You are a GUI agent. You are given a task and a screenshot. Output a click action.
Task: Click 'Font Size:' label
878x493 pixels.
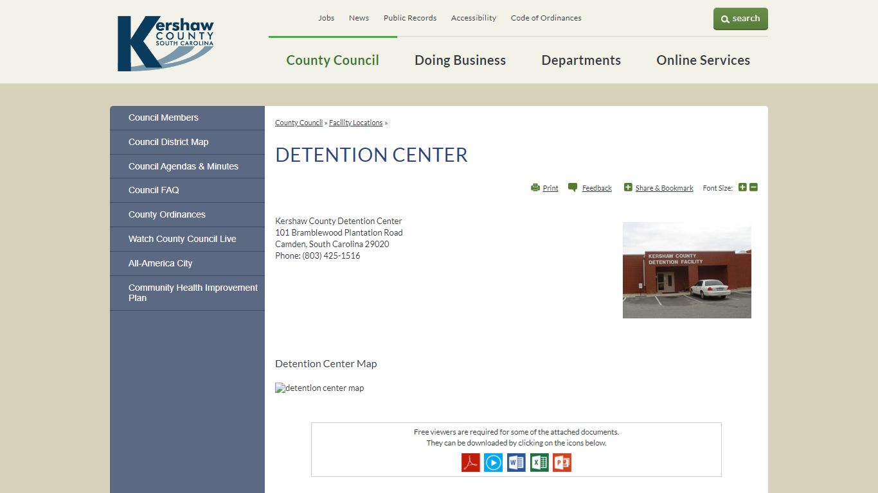pyautogui.click(x=717, y=188)
